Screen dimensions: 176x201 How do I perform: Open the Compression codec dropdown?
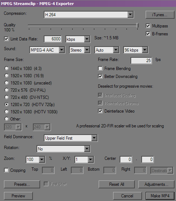(89, 14)
